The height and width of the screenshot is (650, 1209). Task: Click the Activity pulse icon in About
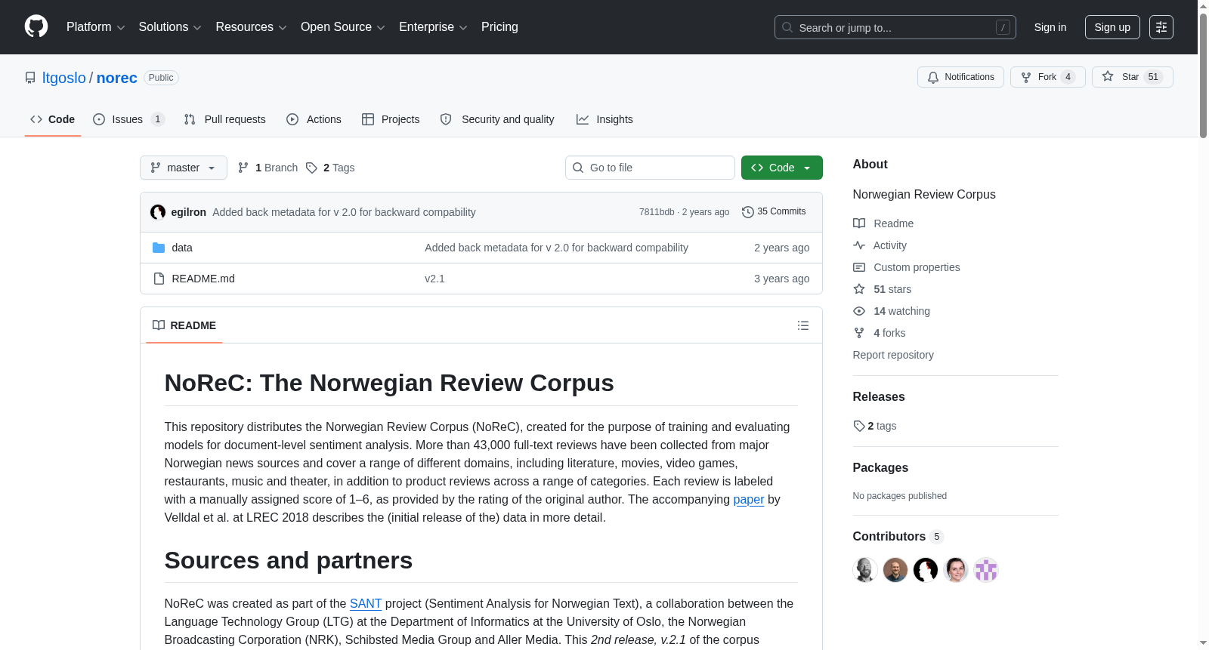(x=859, y=245)
